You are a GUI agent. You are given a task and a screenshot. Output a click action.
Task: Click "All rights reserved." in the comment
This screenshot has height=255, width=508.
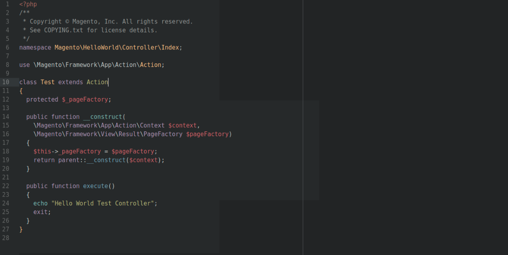point(157,22)
